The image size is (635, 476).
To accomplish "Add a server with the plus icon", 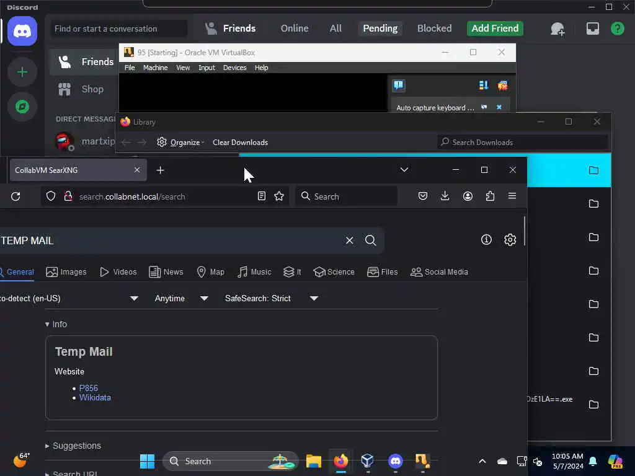I will point(22,72).
